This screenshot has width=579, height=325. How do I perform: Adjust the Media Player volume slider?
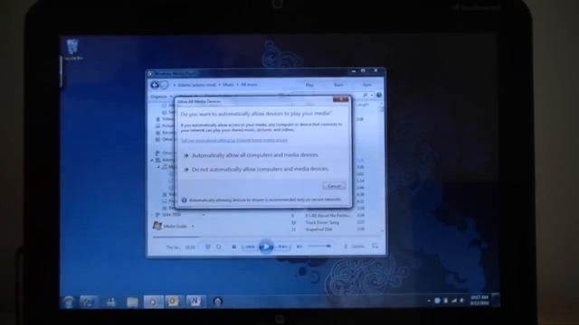pyautogui.click(x=319, y=246)
